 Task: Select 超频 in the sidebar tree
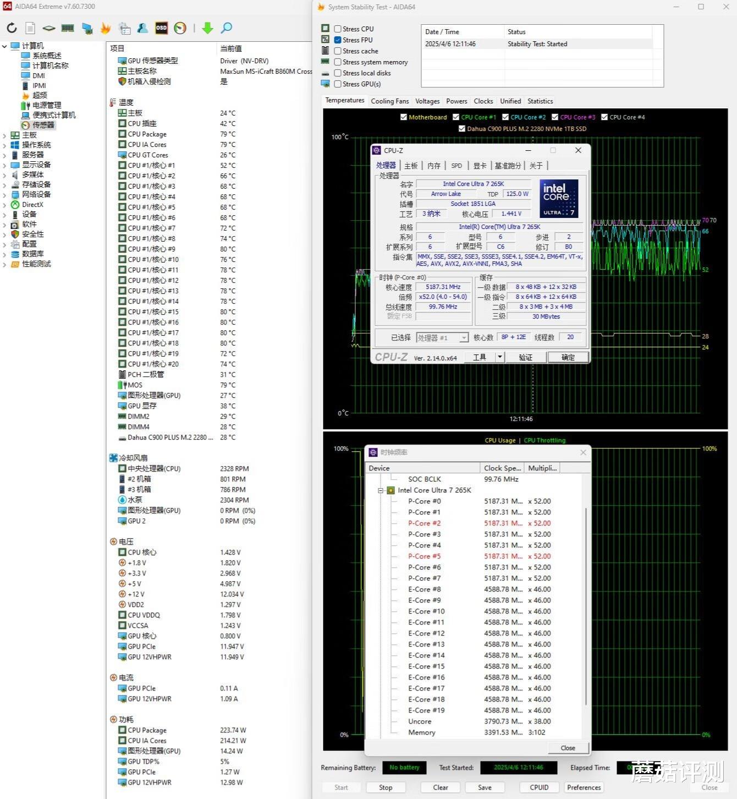[x=40, y=96]
